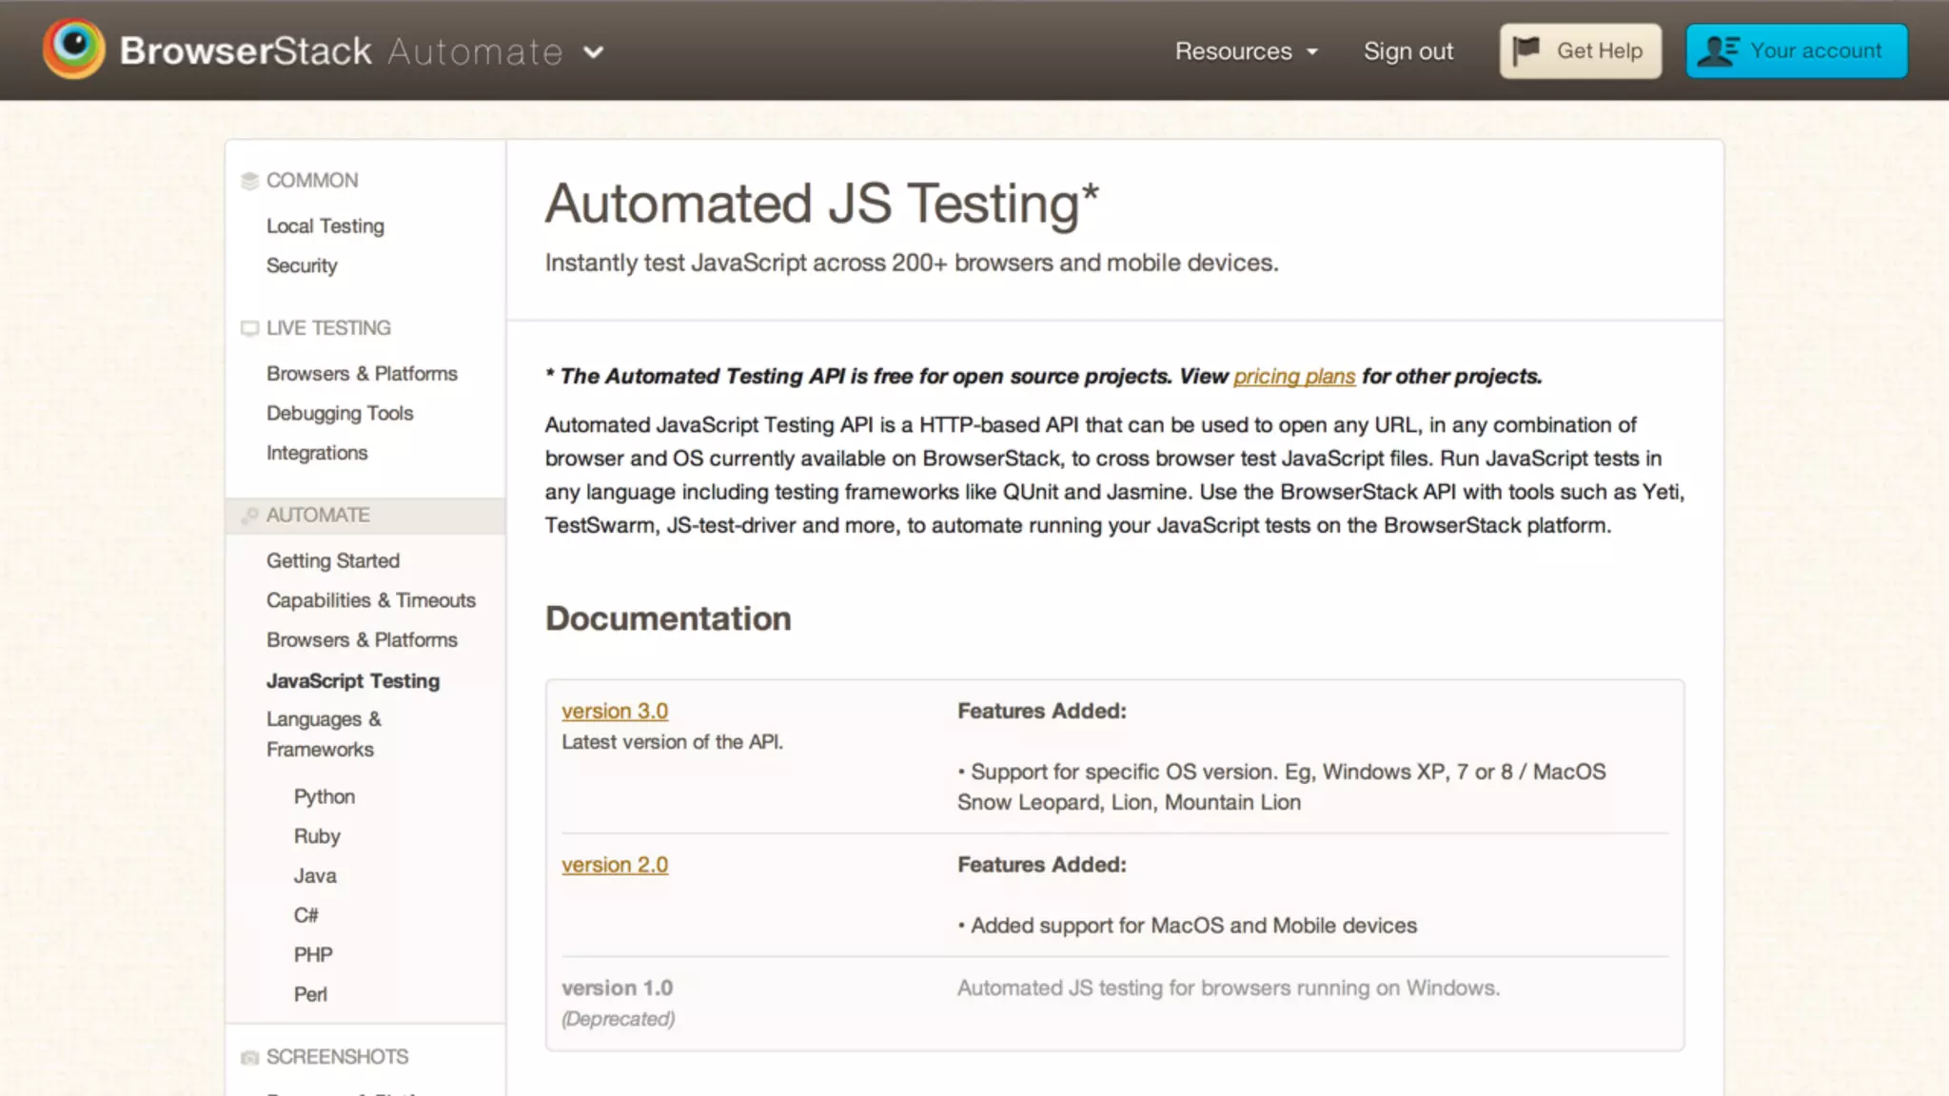Click the user icon on Your account
The image size is (1949, 1096).
point(1718,50)
